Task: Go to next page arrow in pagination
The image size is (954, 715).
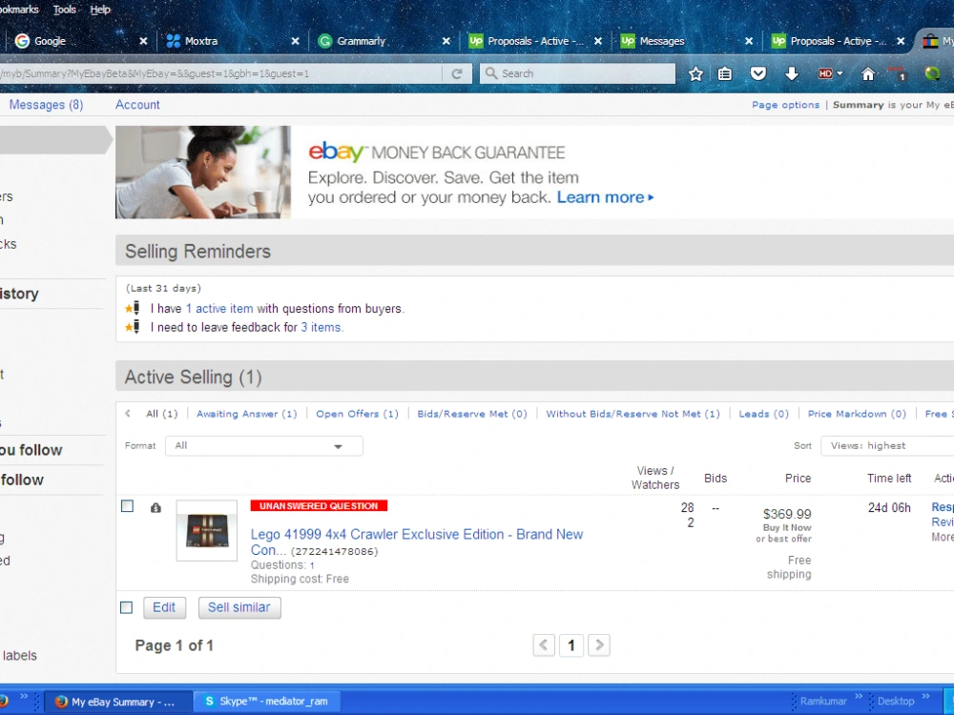Action: (x=599, y=645)
